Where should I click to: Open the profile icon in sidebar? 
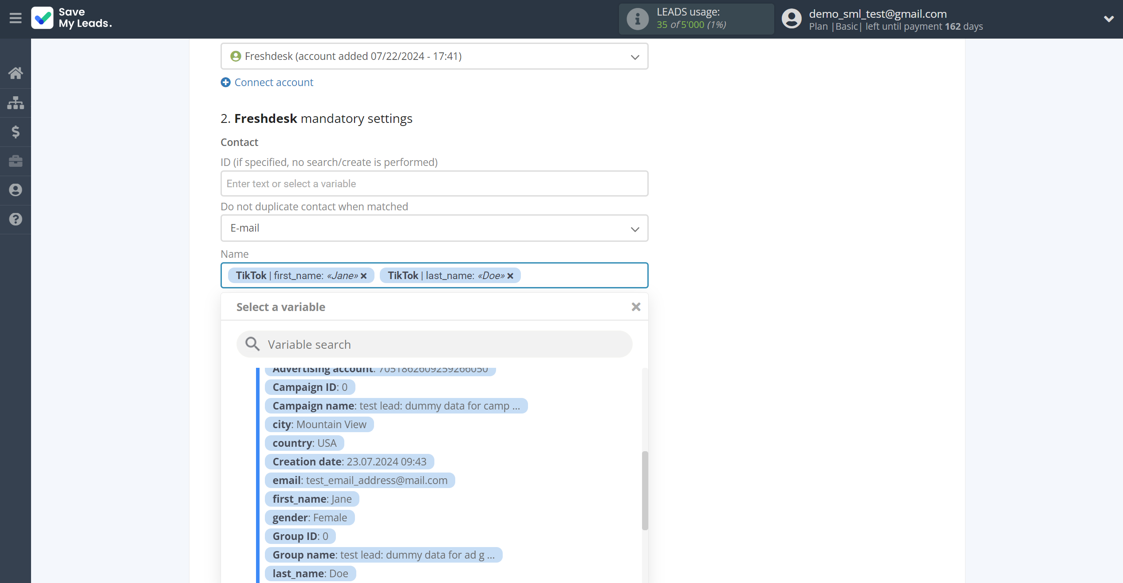click(x=16, y=190)
